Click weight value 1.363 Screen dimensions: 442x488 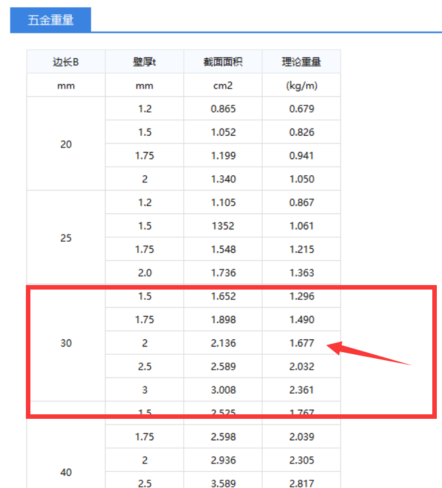pyautogui.click(x=302, y=273)
